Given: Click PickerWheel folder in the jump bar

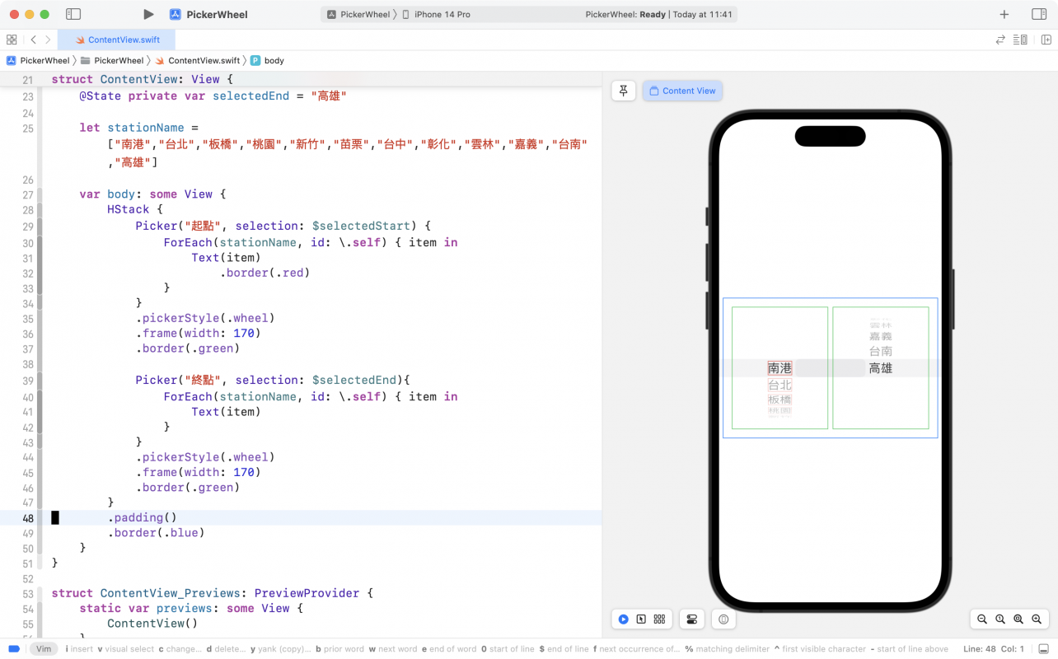Looking at the screenshot, I should click(112, 60).
